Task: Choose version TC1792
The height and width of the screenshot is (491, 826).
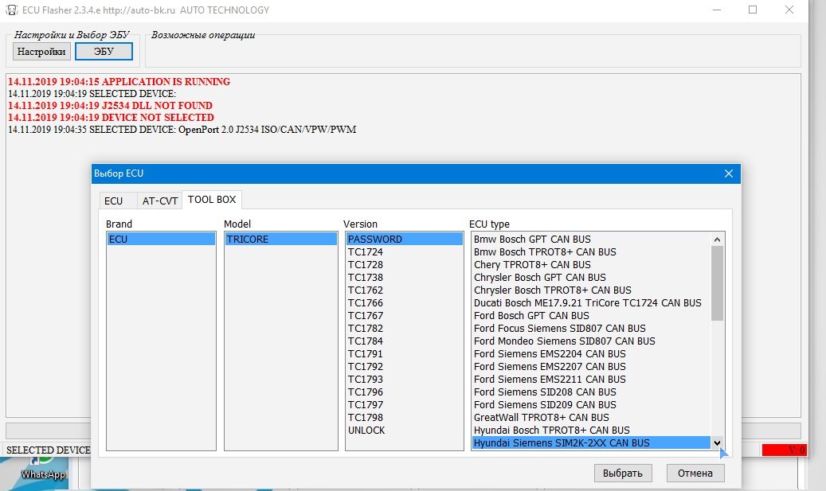Action: (x=365, y=367)
